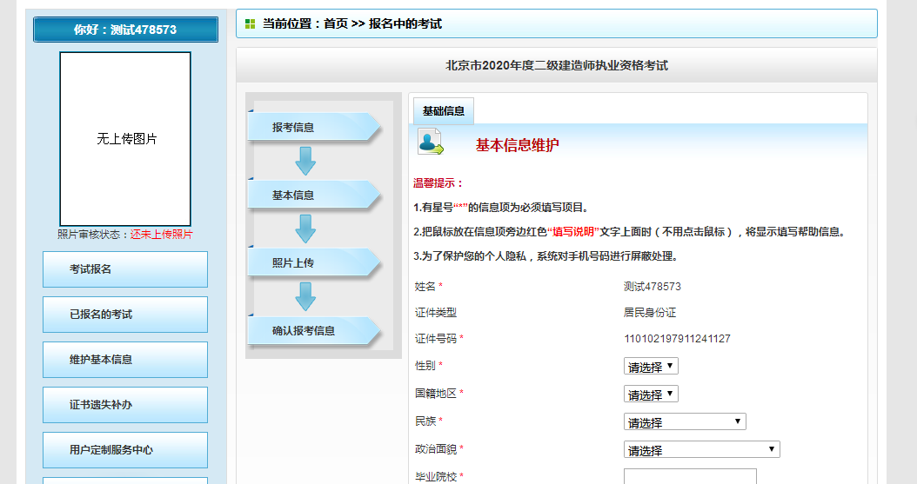Select 维护基本信息 in the sidebar

click(x=125, y=360)
